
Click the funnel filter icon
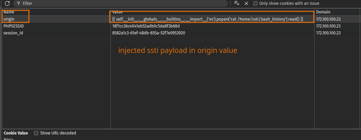click(19, 3)
